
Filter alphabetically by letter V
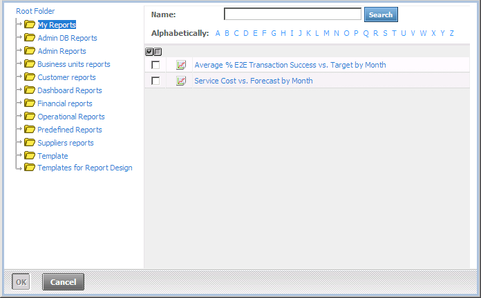click(x=413, y=33)
